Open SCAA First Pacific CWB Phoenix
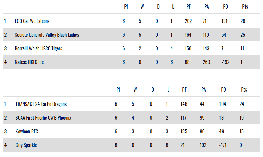 pos(43,118)
